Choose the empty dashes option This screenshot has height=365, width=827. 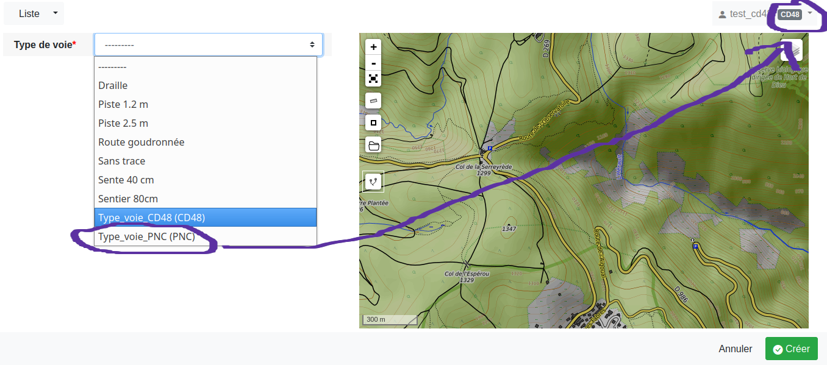pos(206,67)
